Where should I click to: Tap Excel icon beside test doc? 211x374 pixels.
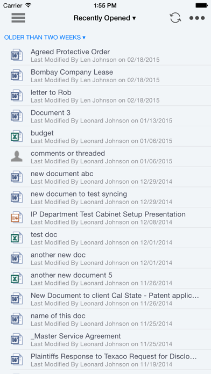click(17, 238)
